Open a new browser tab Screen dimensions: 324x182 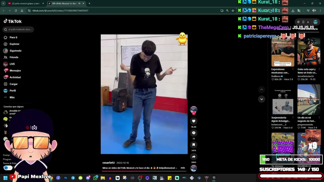89,4
